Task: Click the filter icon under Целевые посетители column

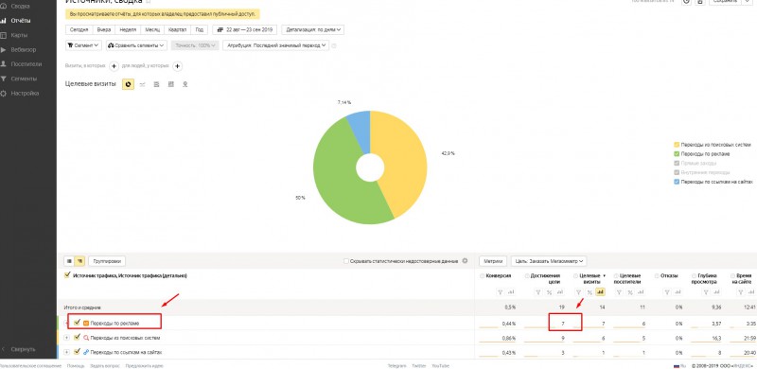Action: pyautogui.click(x=620, y=292)
